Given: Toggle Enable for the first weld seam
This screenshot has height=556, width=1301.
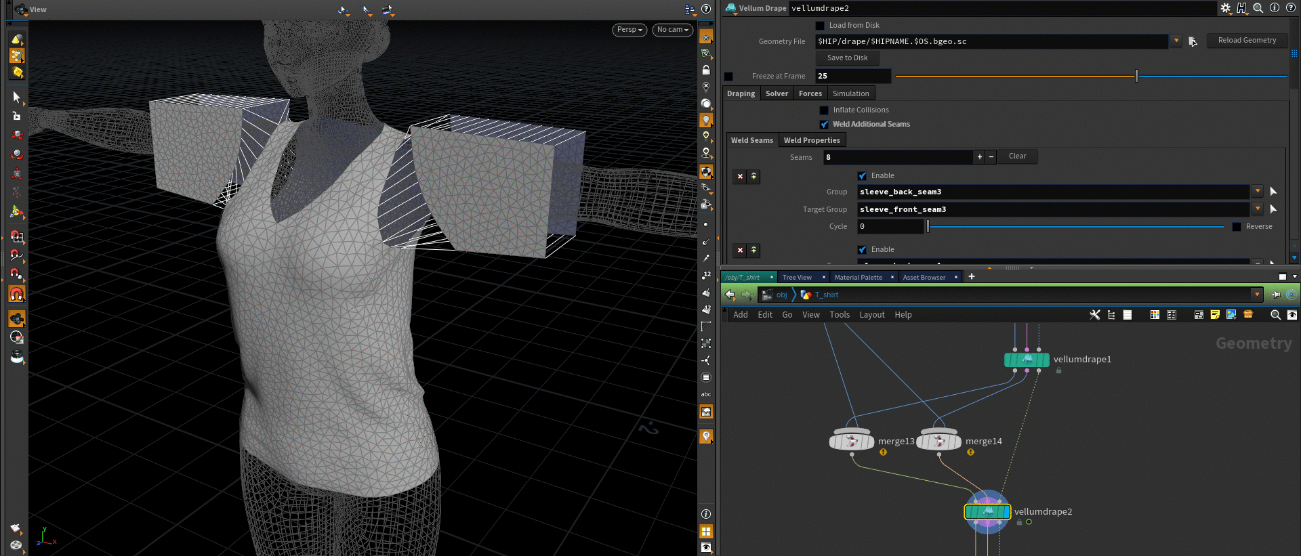Looking at the screenshot, I should [x=862, y=176].
